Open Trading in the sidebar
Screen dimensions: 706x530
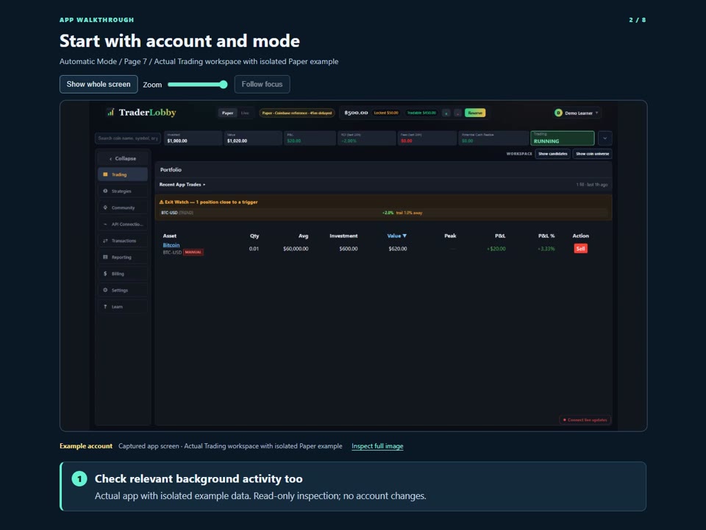click(123, 174)
